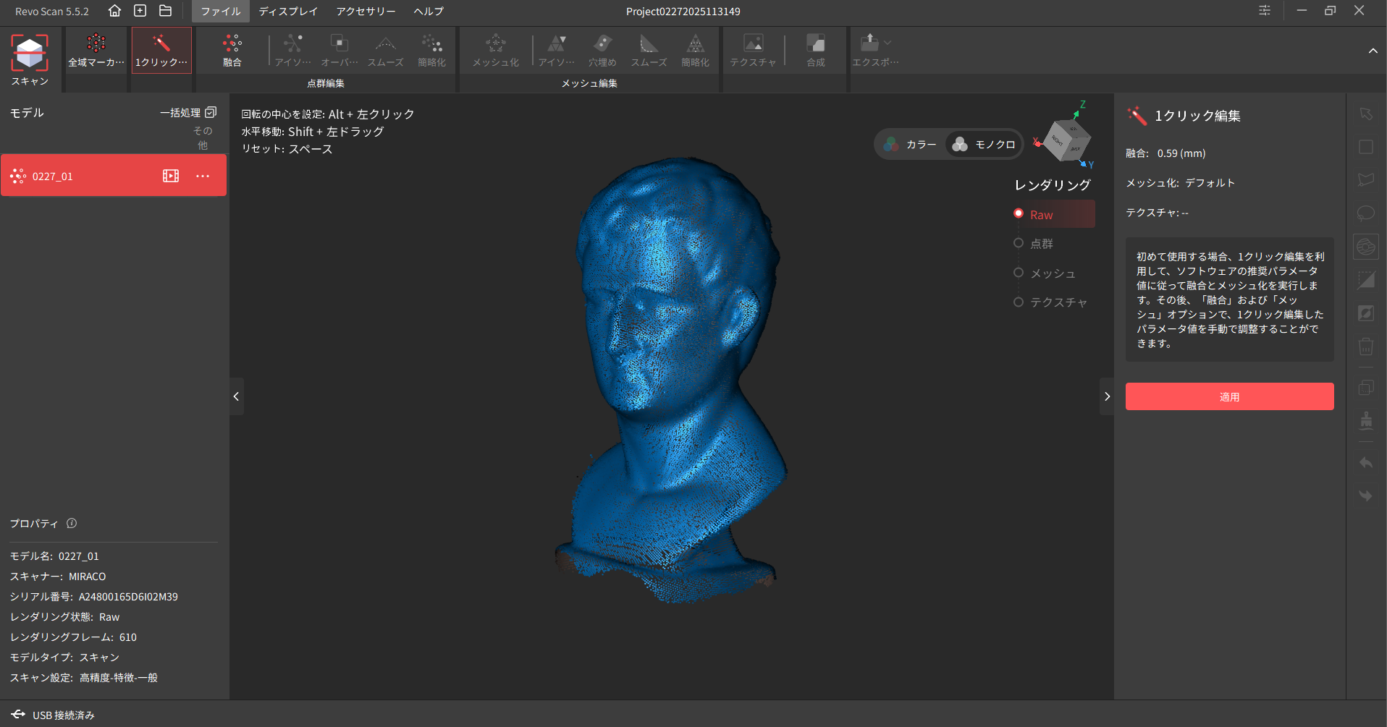Click the keyframe film icon on 0227_01

(171, 176)
